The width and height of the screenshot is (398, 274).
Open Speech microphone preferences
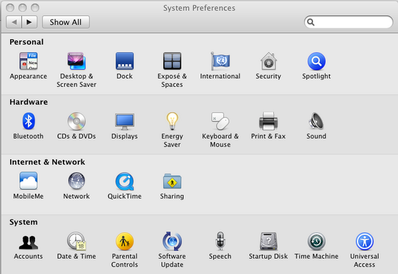(220, 241)
